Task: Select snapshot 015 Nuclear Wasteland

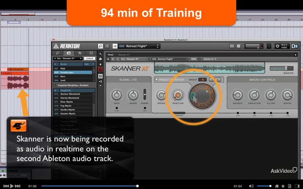Action: [x=73, y=94]
